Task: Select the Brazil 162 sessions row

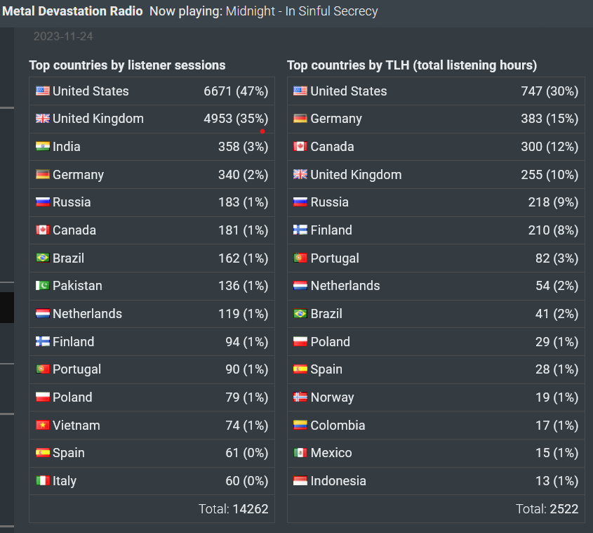Action: click(x=152, y=258)
